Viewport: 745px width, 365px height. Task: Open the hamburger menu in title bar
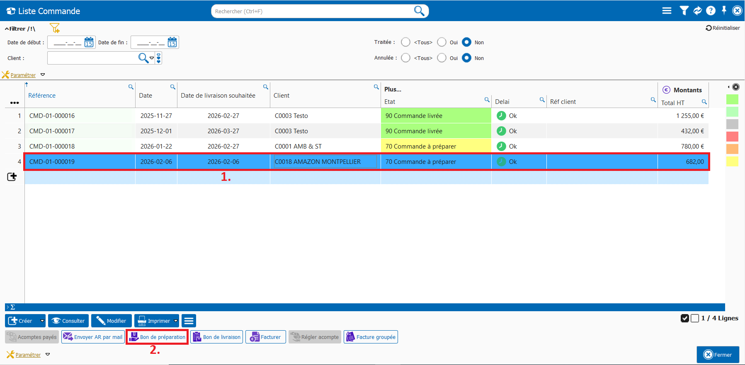pos(667,11)
